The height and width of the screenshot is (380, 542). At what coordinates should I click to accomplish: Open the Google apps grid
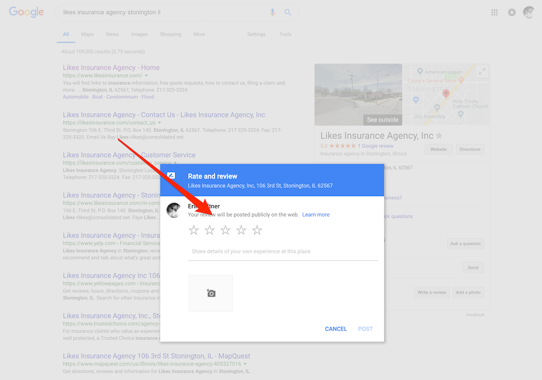pos(494,12)
